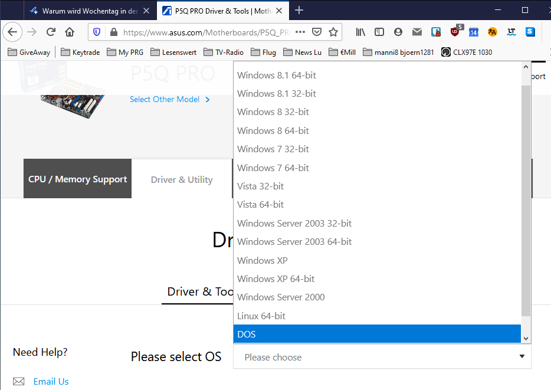
Task: Open €Mill bookmark folder
Action: tap(342, 53)
